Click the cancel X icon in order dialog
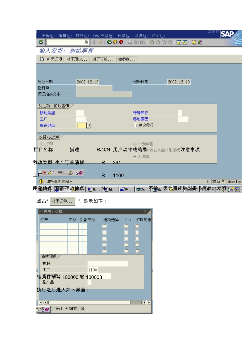Screen dimensions: 242x342 83,308
